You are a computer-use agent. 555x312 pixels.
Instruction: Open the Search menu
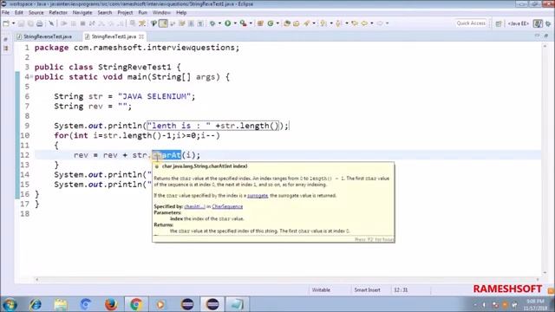click(105, 13)
